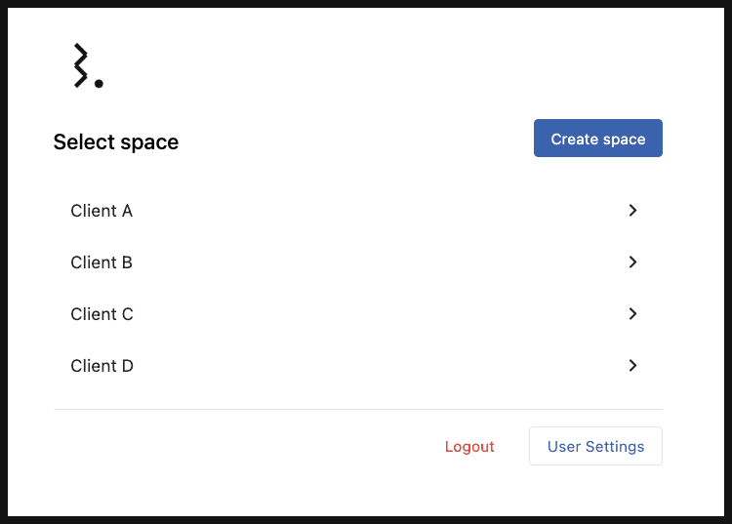Image resolution: width=732 pixels, height=524 pixels.
Task: Click the zigzag app logo
Action: pyautogui.click(x=82, y=66)
